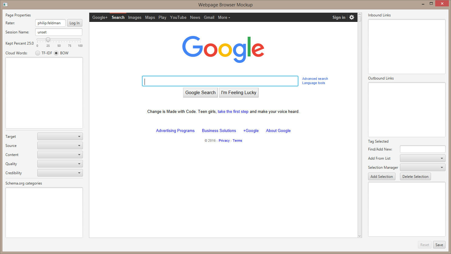451x254 pixels.
Task: Expand the Target dropdown
Action: [x=60, y=137]
